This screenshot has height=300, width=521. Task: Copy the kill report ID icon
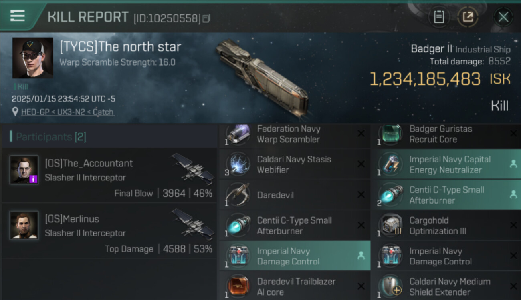click(x=206, y=18)
